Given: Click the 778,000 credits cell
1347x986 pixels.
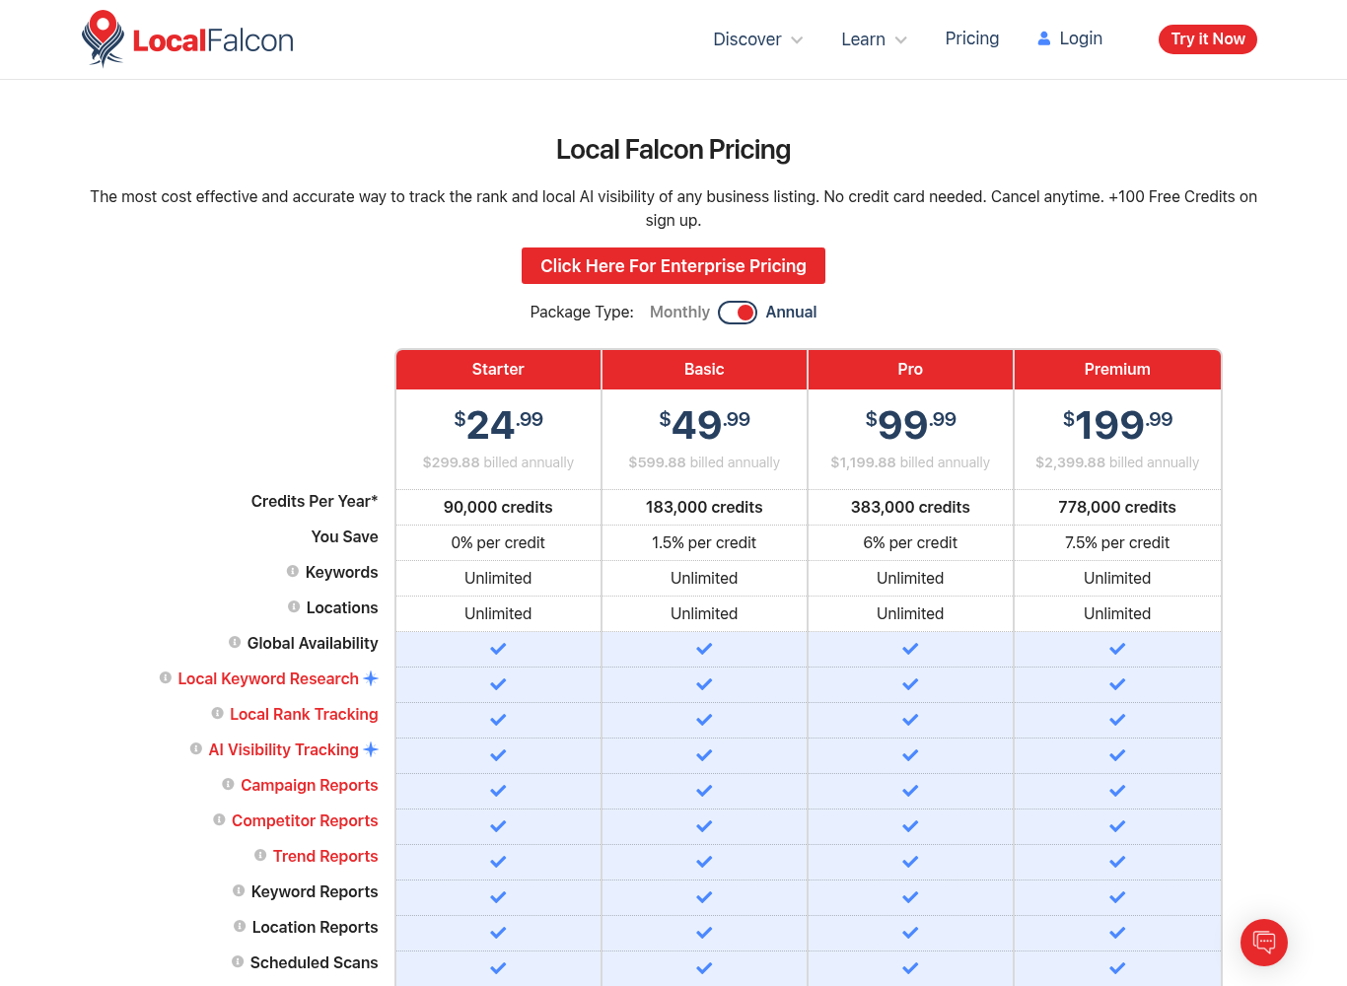Looking at the screenshot, I should [x=1117, y=507].
